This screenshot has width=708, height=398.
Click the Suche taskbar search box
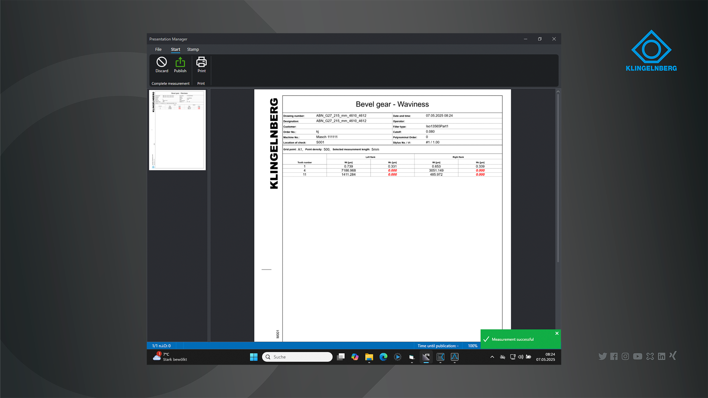coord(297,357)
